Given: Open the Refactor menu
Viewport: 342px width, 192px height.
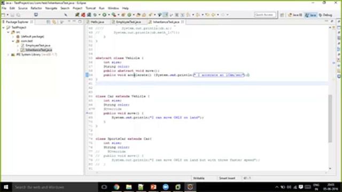Looking at the screenshot, I should (36, 8).
